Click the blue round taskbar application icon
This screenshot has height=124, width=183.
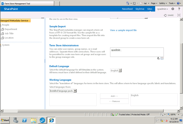point(42,120)
